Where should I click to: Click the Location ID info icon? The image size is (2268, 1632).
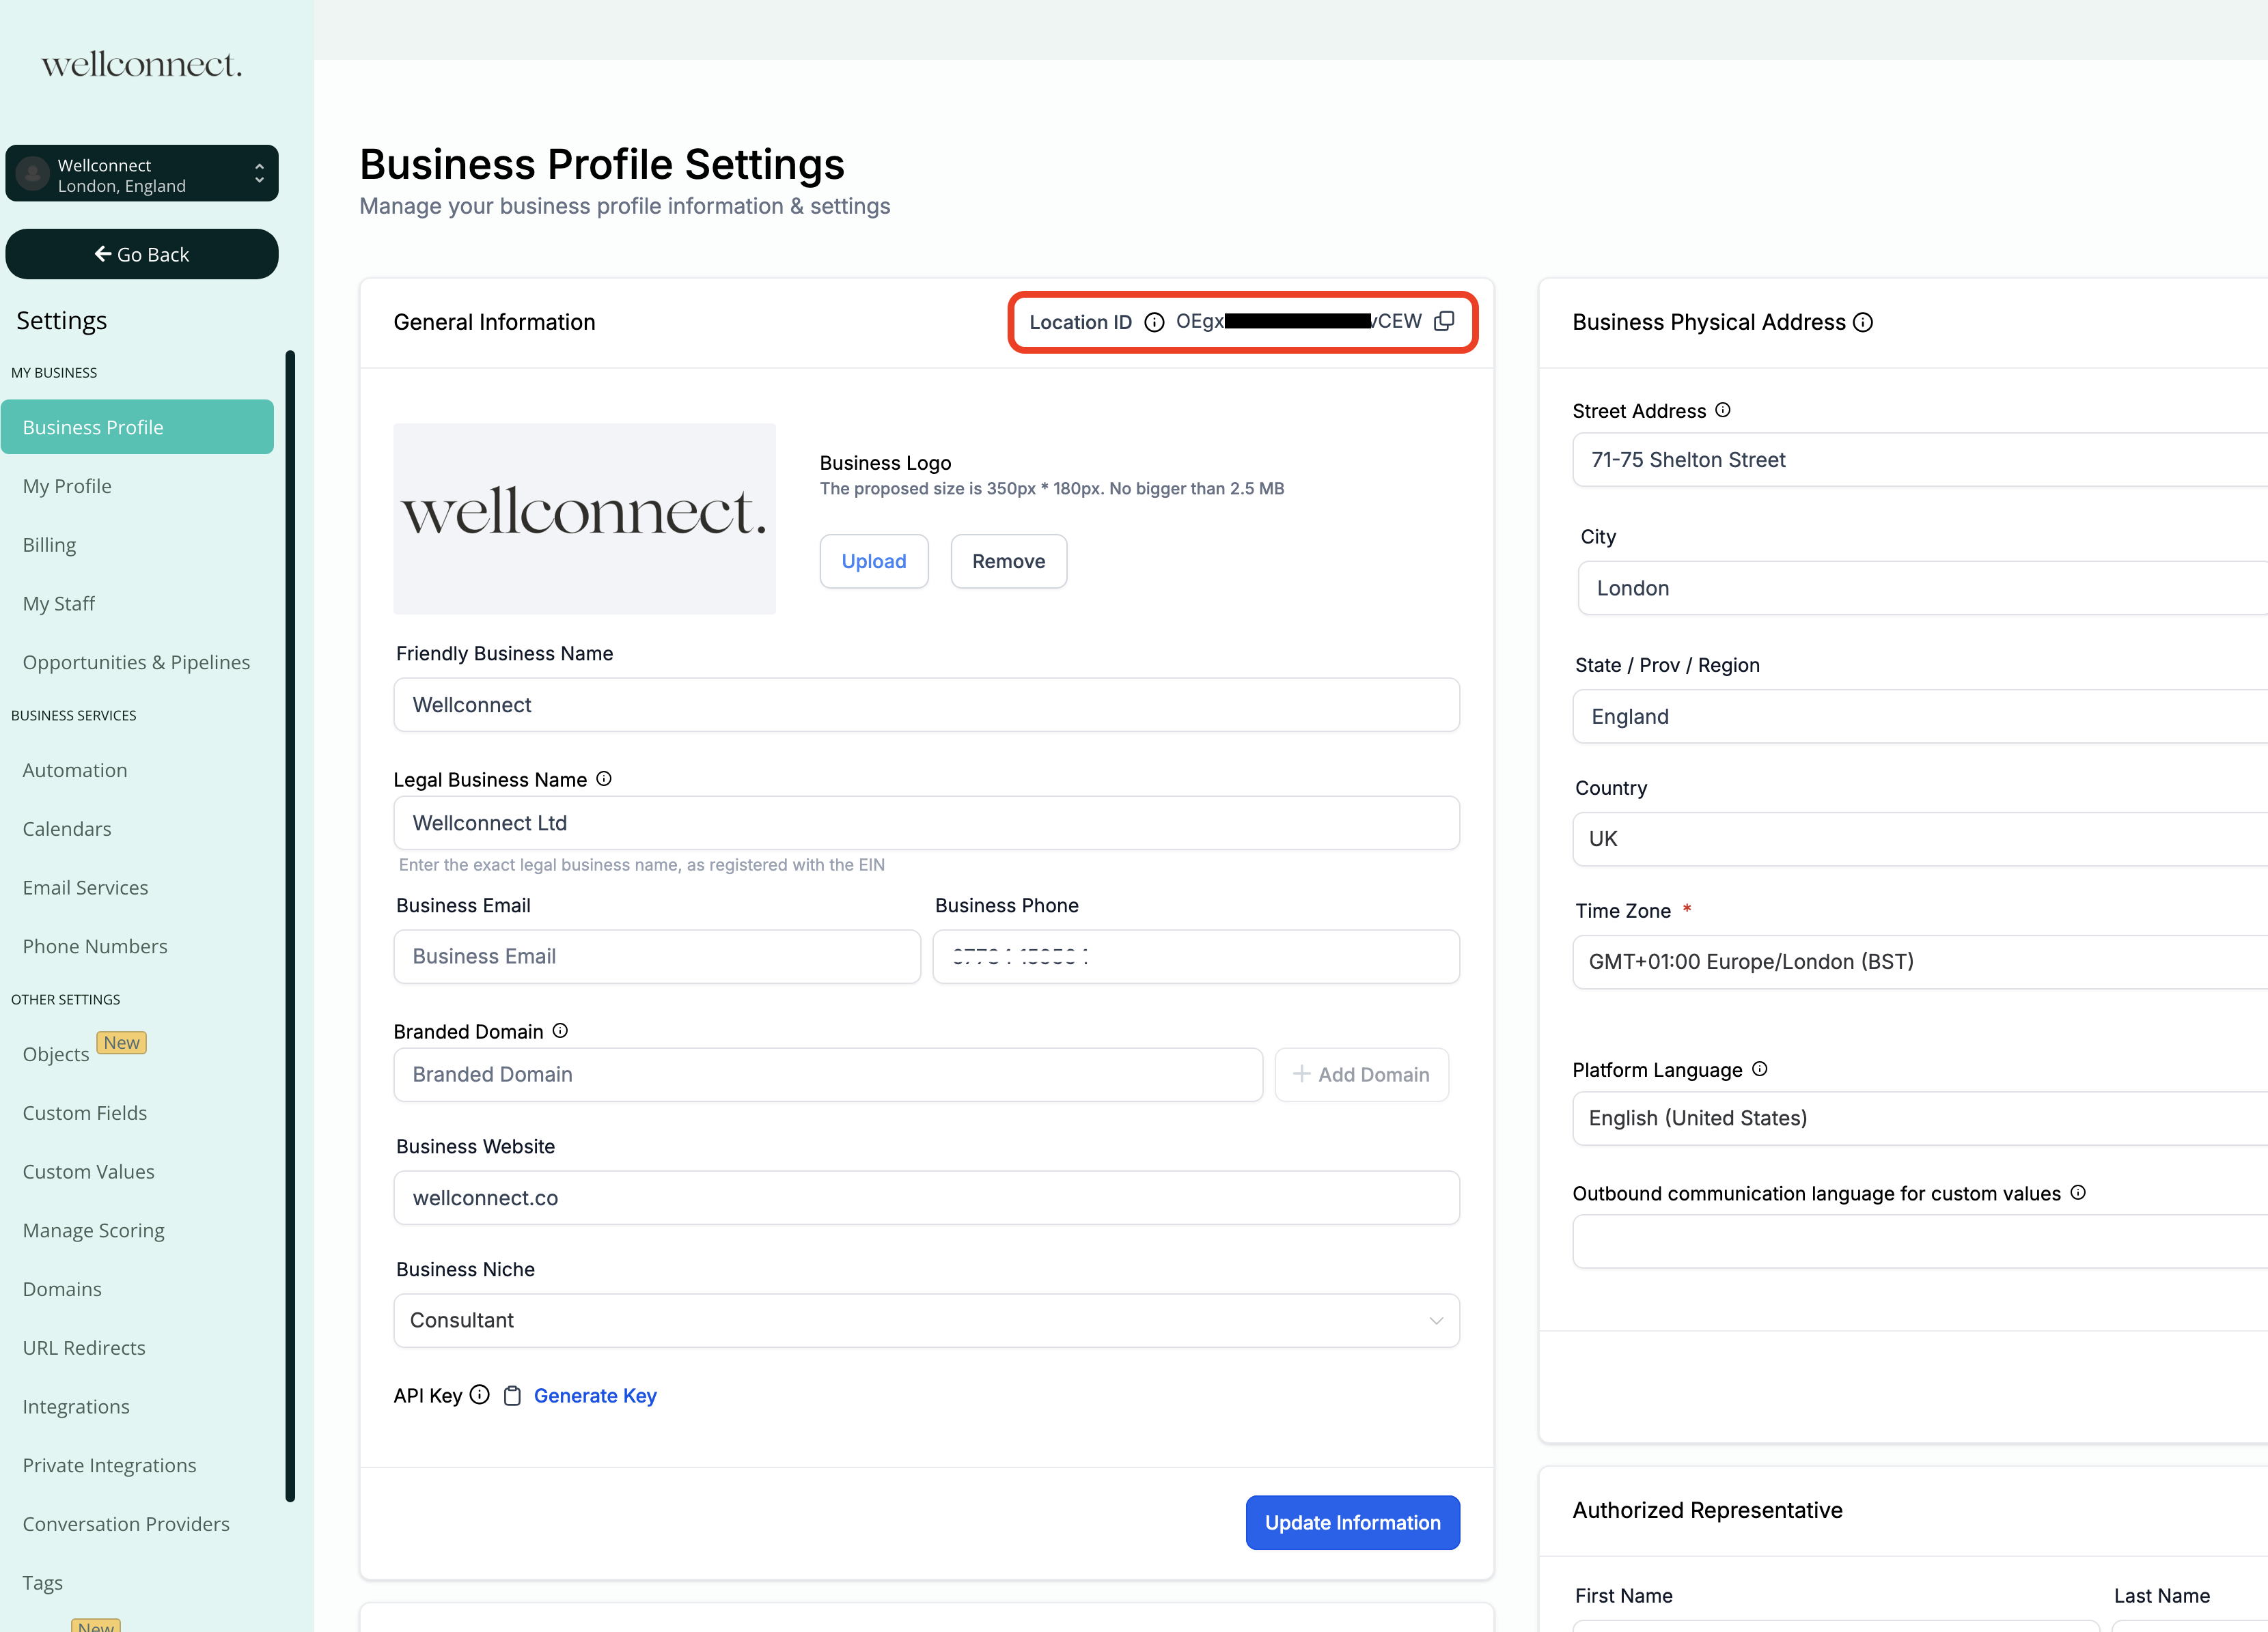tap(1154, 322)
